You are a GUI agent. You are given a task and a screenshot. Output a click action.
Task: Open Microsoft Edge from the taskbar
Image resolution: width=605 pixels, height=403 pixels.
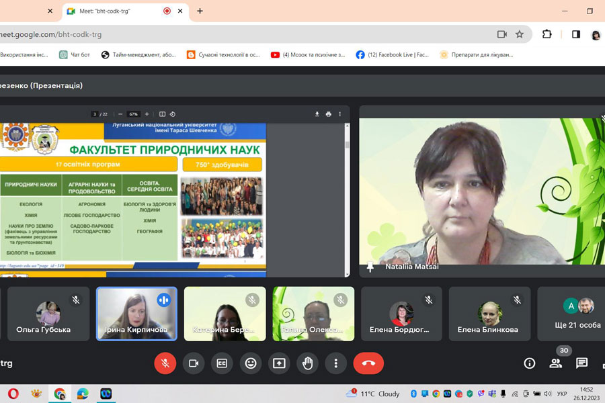coord(83,394)
